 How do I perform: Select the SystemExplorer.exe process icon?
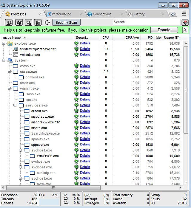click(x=16, y=49)
